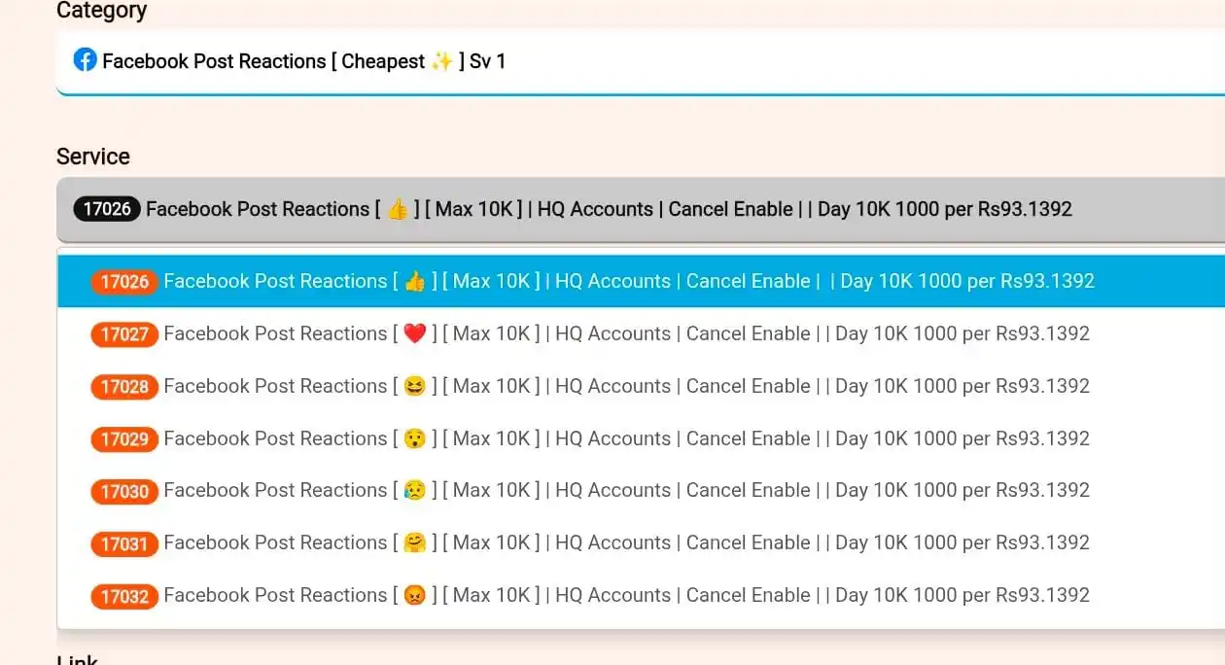The width and height of the screenshot is (1225, 665).
Task: Click the Category label
Action: click(102, 11)
